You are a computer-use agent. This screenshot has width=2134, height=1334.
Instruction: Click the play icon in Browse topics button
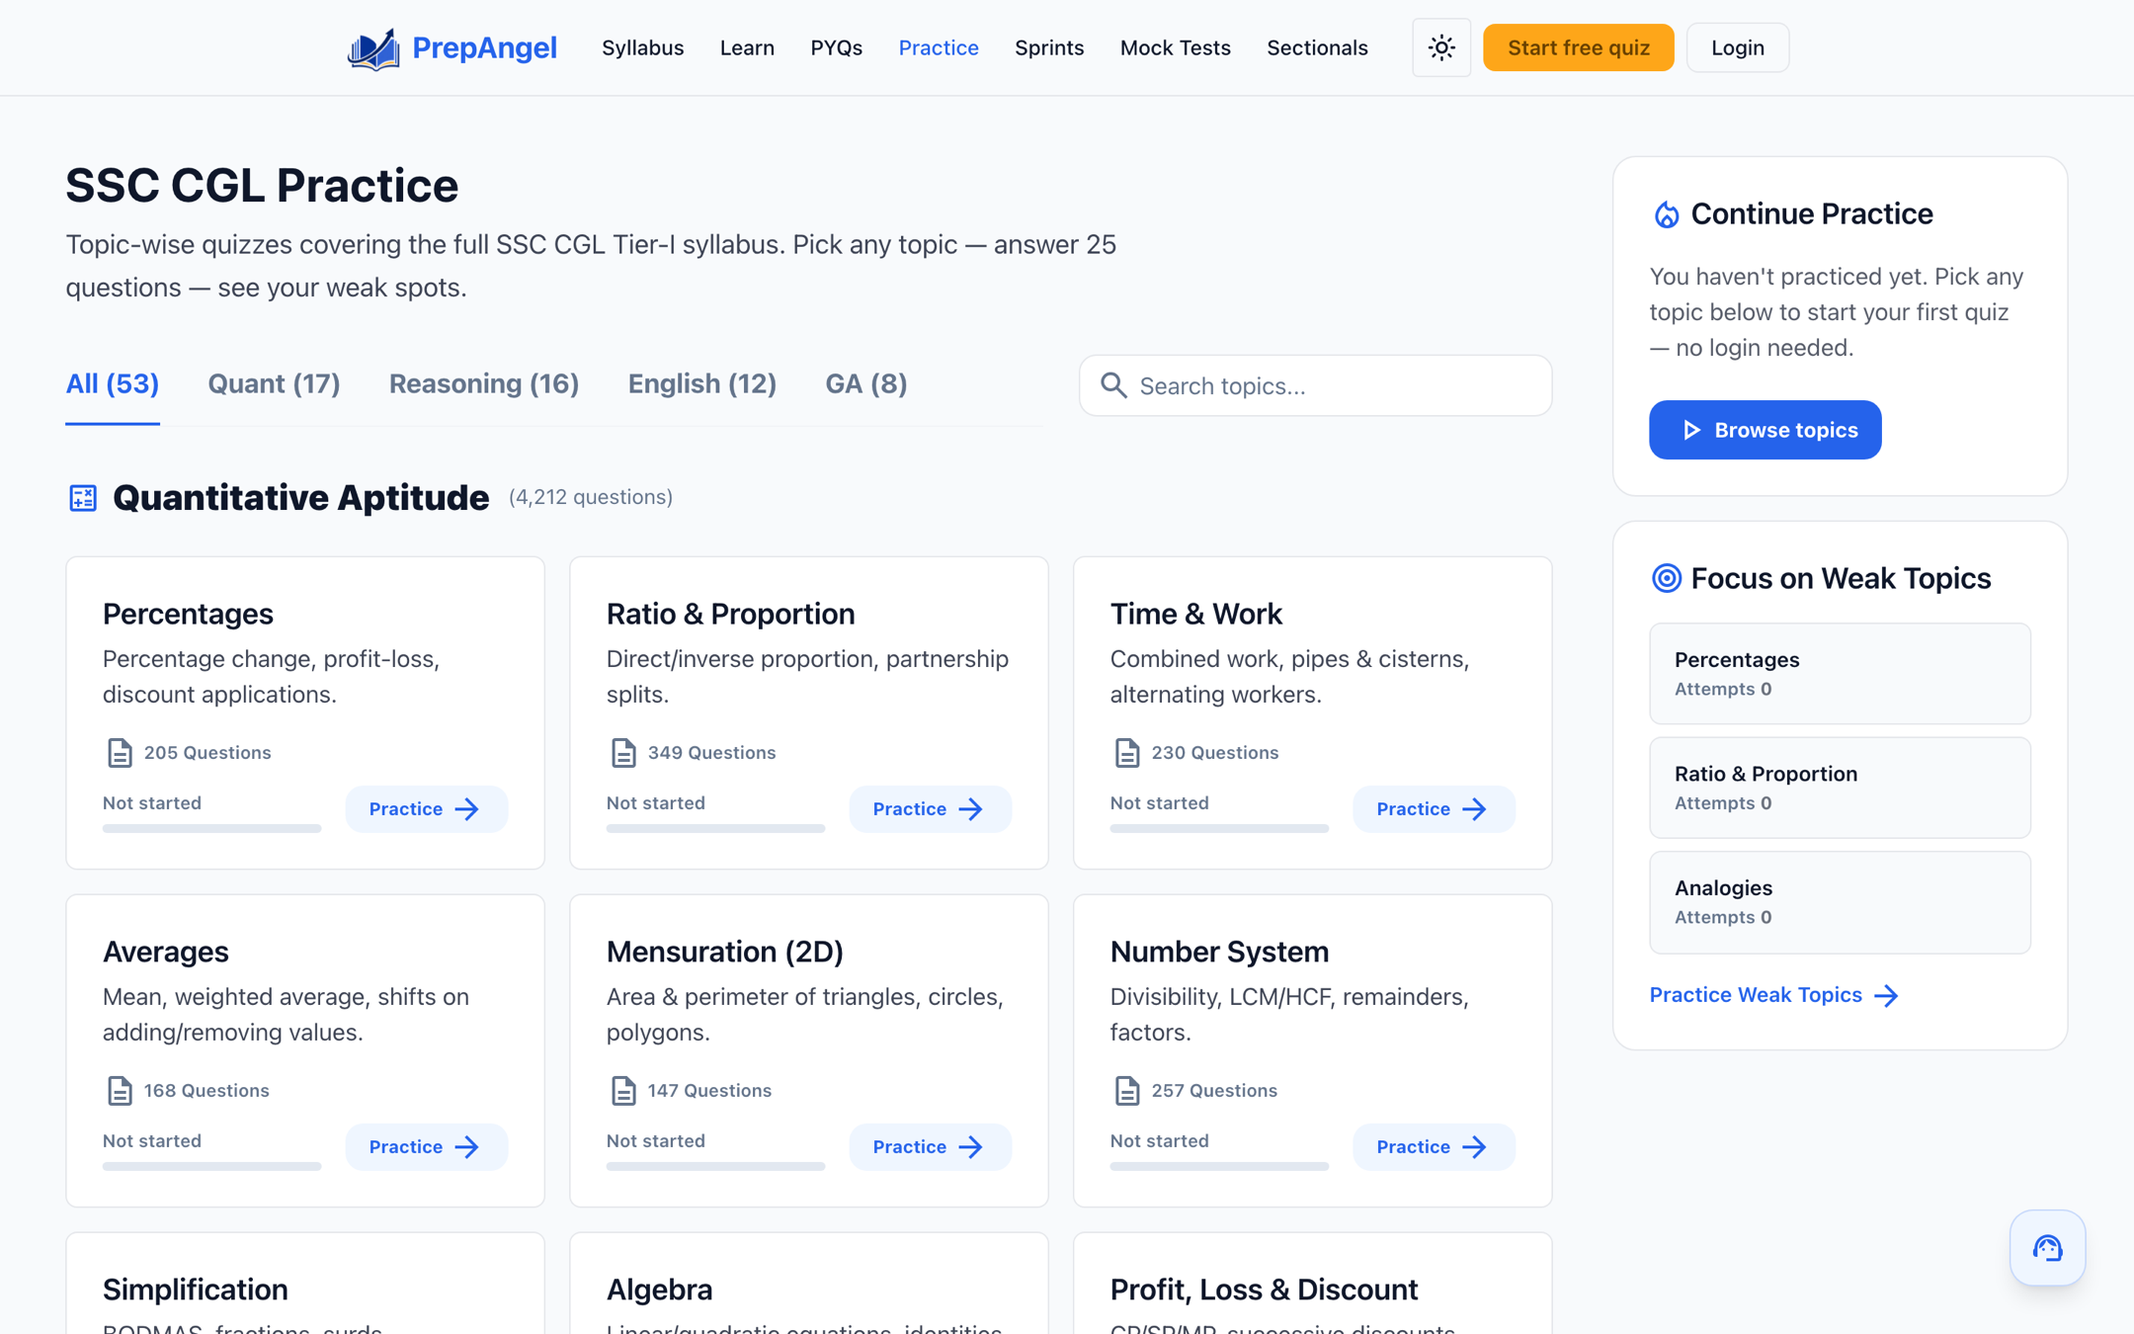[1691, 430]
